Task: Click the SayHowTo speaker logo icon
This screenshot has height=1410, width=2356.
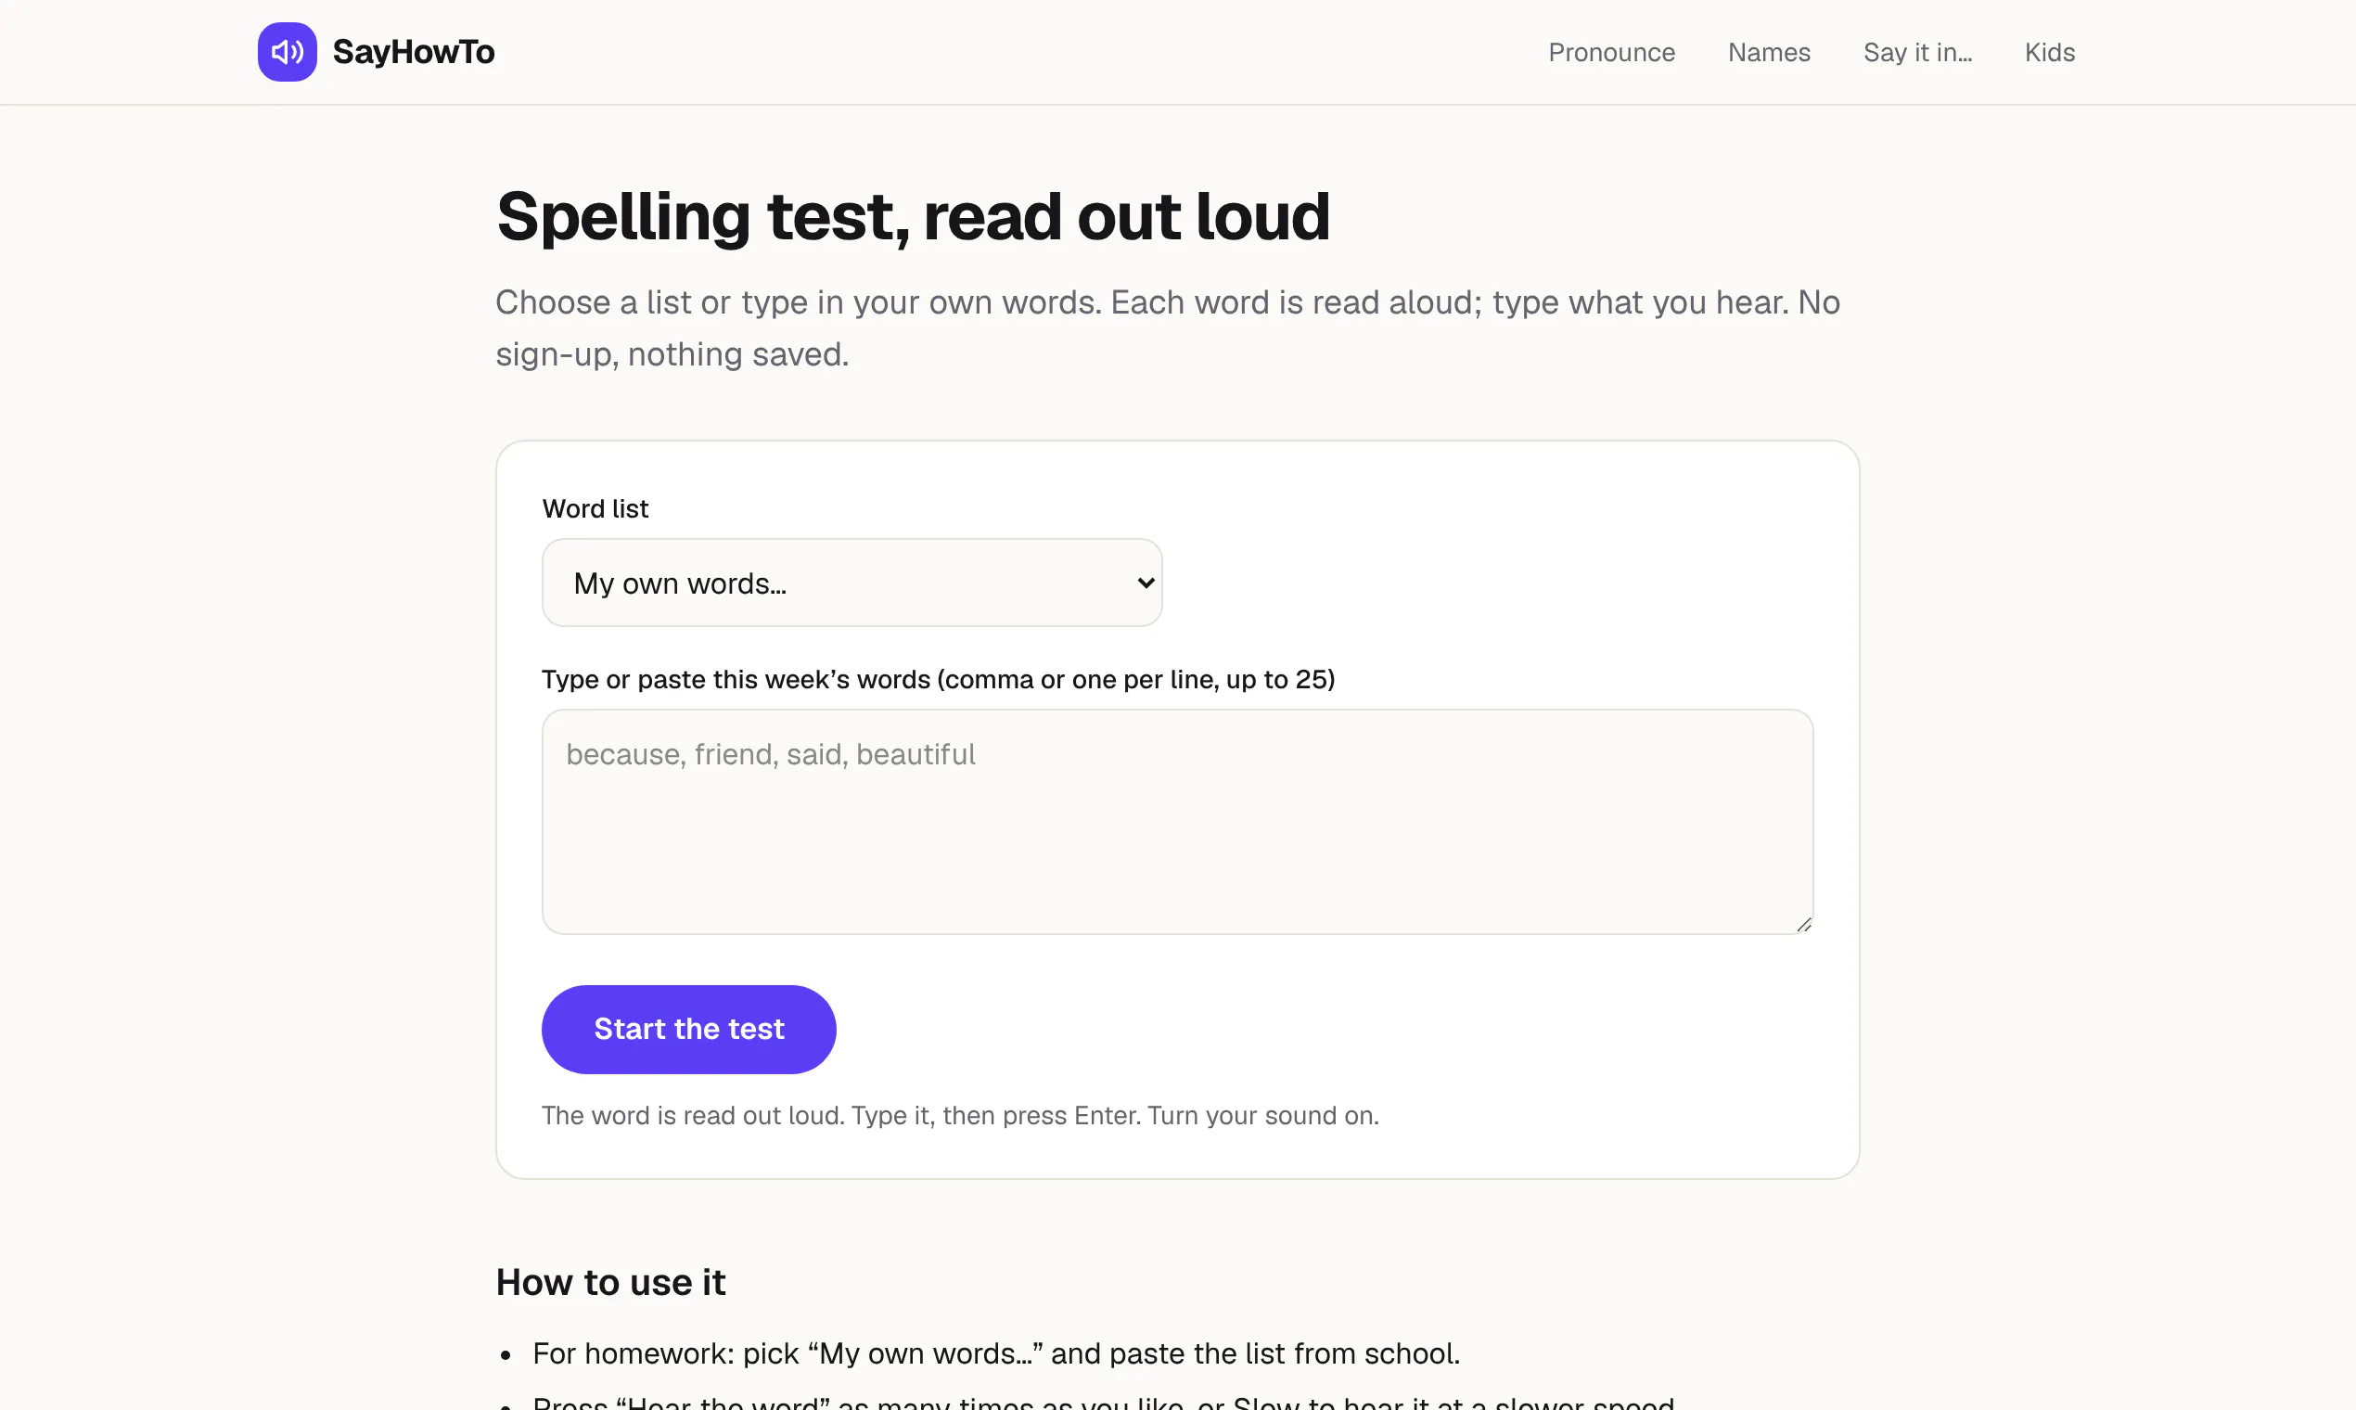Action: coord(287,51)
